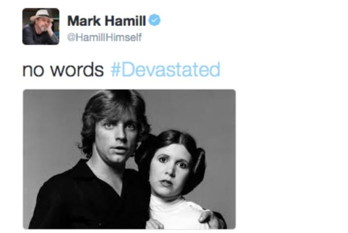
Task: Open the media attachment below the tweet text
Action: pyautogui.click(x=129, y=159)
